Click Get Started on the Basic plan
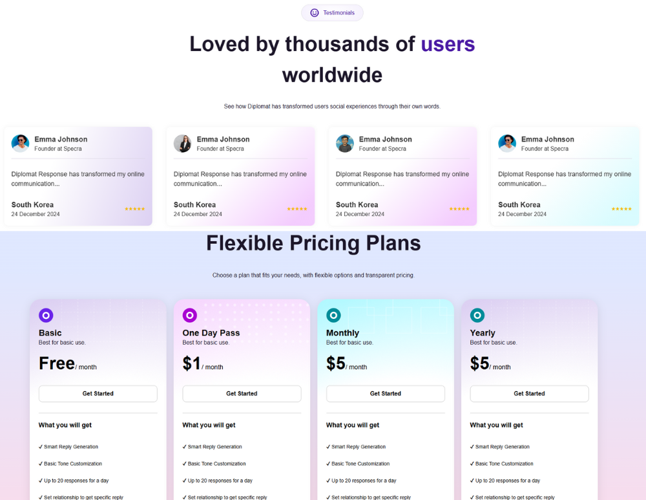This screenshot has height=500, width=646. pos(98,393)
